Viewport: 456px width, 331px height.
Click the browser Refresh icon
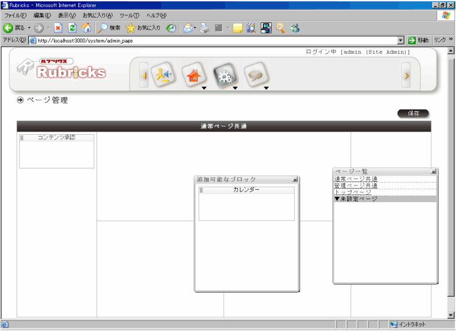(72, 28)
